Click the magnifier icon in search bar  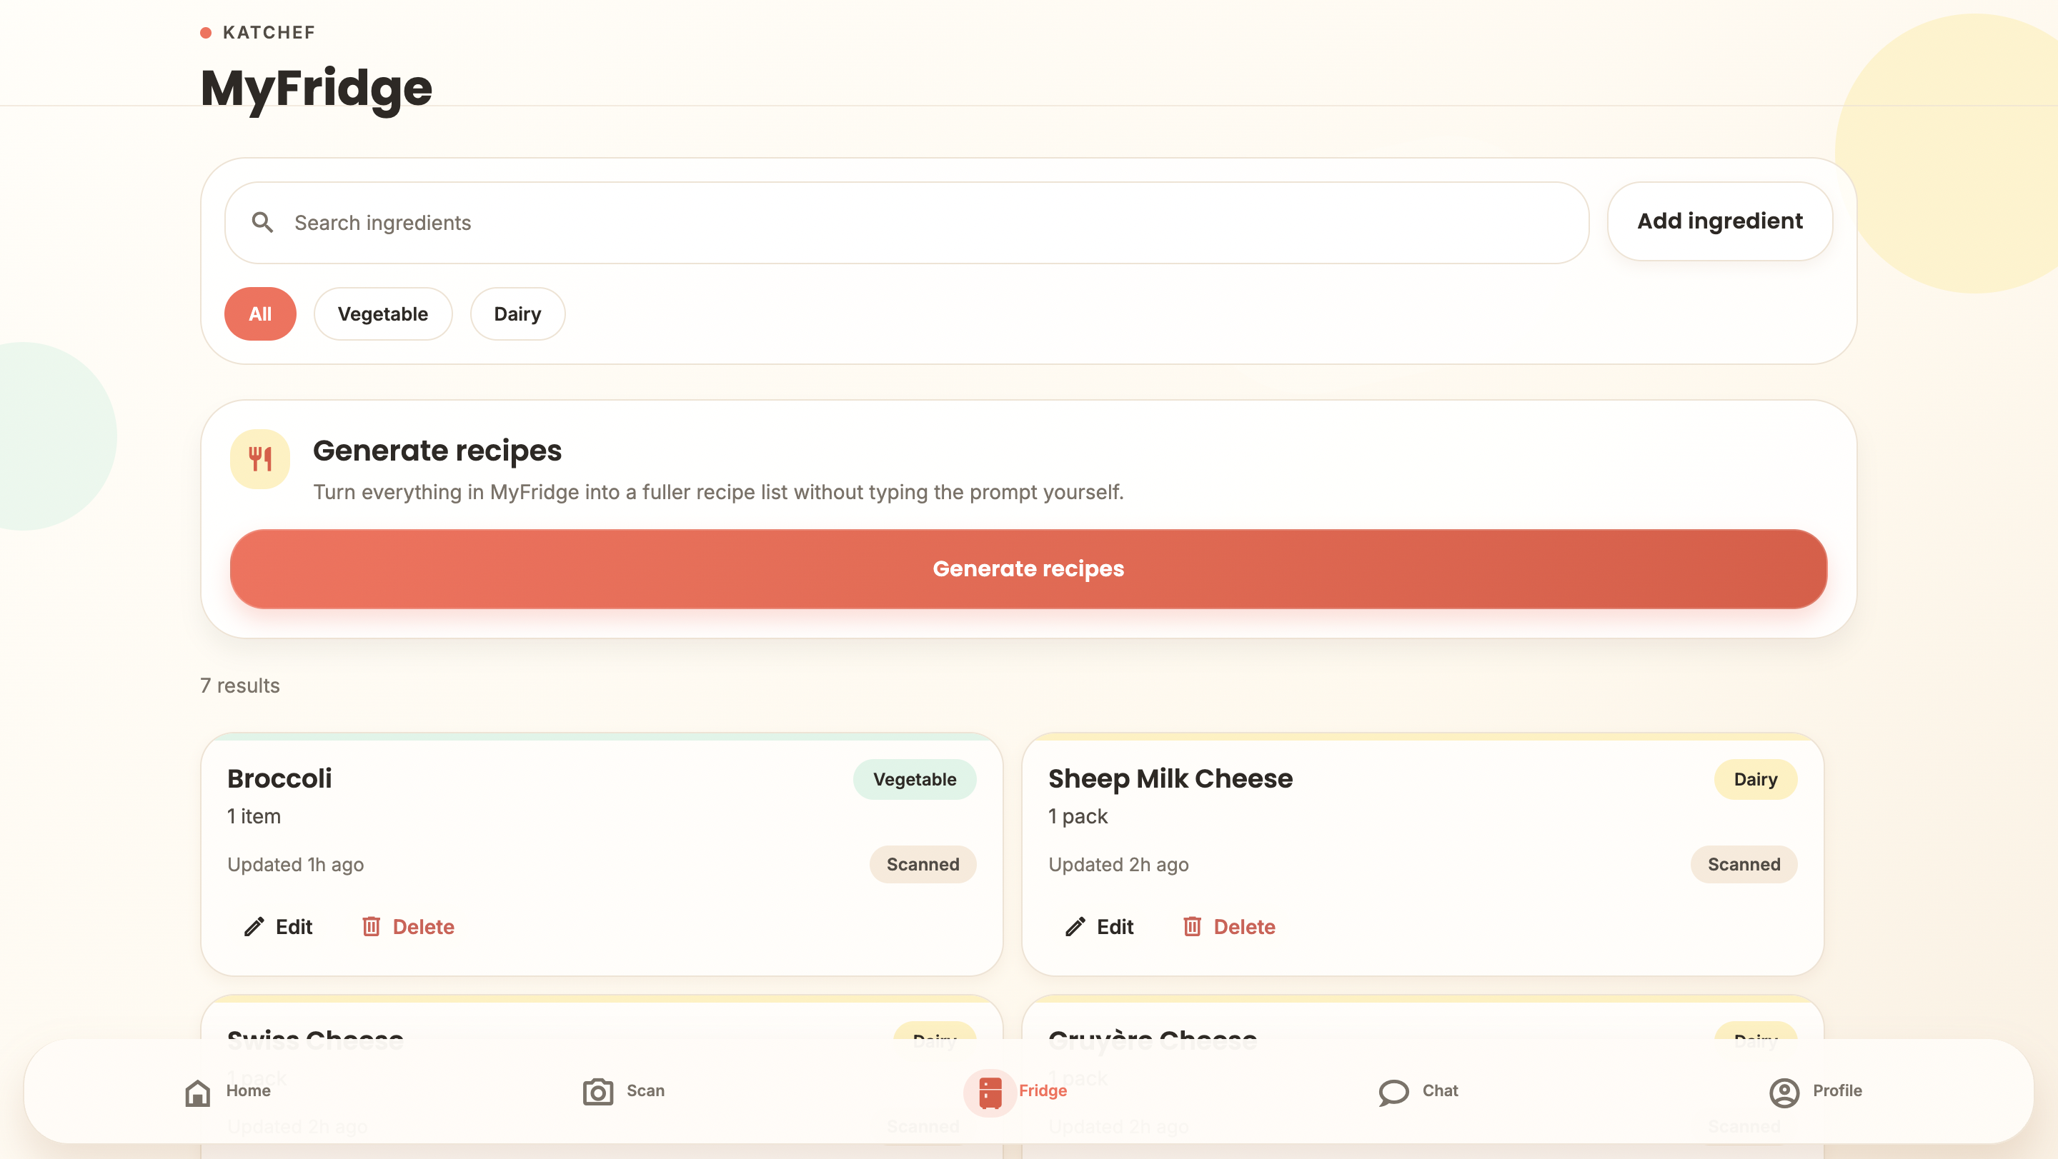tap(262, 222)
